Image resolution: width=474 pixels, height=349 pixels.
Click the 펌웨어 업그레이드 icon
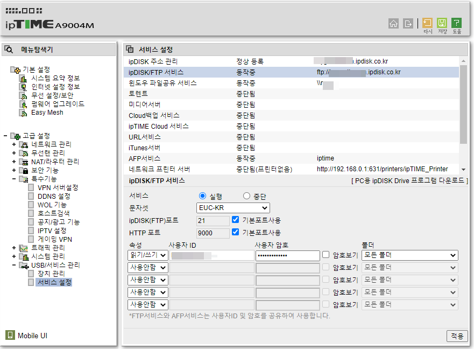[23, 104]
